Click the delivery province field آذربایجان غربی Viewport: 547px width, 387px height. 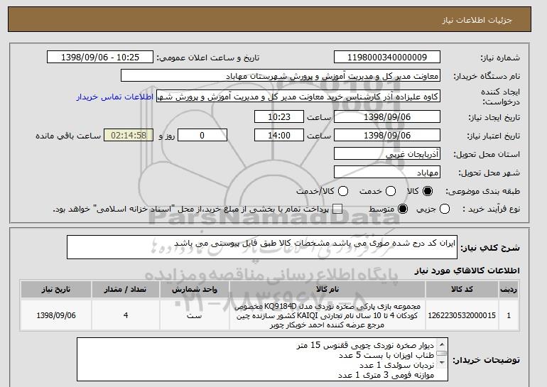click(387, 154)
